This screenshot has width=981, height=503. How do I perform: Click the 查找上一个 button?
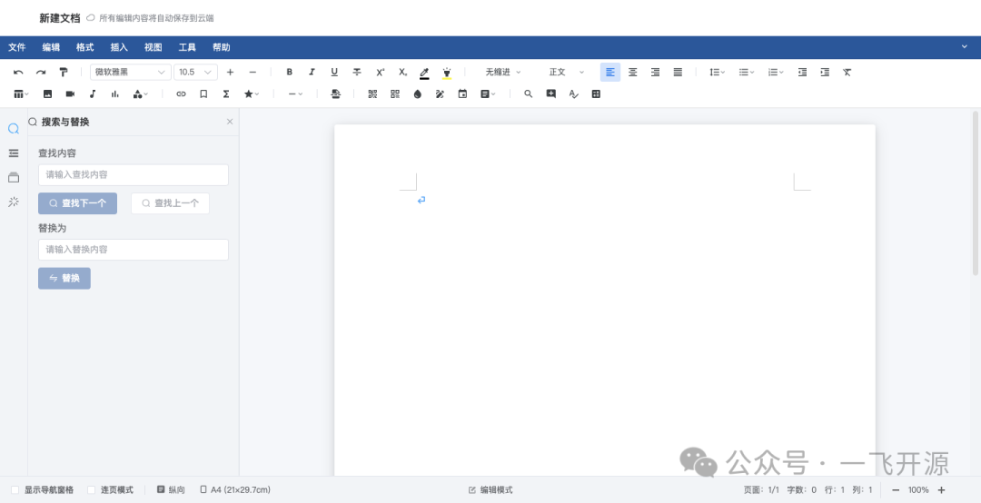click(x=170, y=203)
